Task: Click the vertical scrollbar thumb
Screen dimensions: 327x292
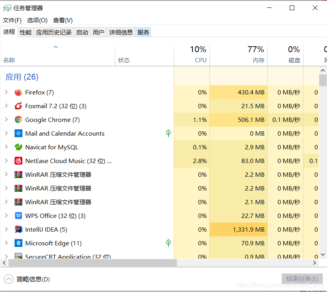Action: tap(323, 80)
